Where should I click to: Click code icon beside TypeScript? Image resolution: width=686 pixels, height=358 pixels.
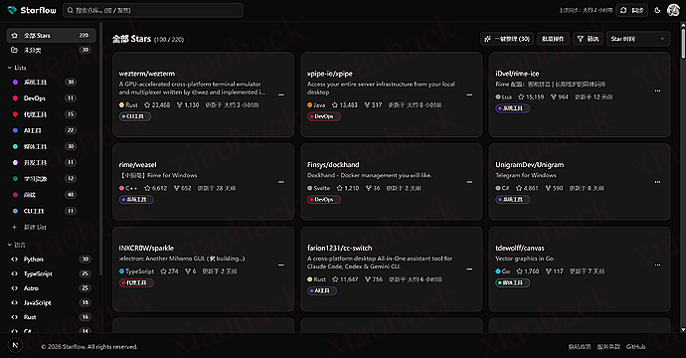(15, 273)
